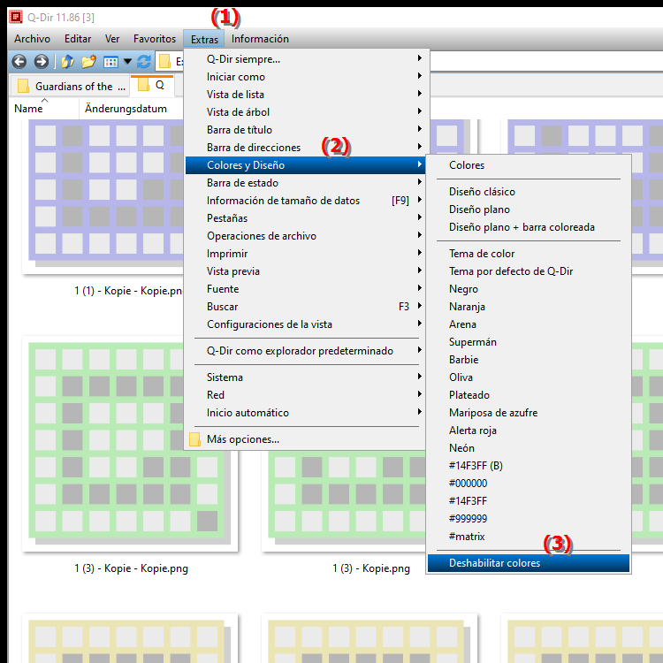Viewport: 663px width, 663px height.
Task: Open the Editar menu
Action: point(78,39)
